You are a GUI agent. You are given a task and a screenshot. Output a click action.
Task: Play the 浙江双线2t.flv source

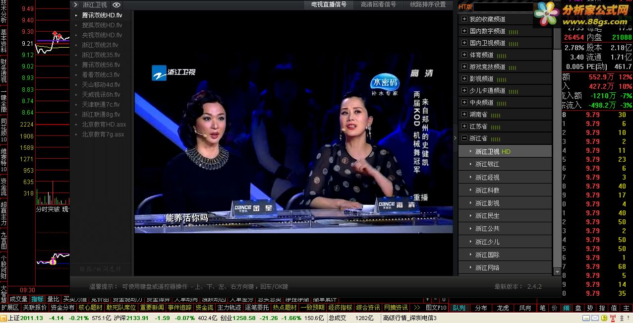(x=102, y=45)
